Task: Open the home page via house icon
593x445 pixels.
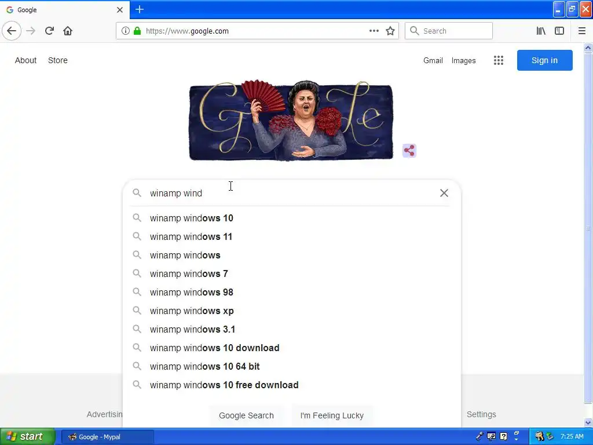Action: (x=68, y=31)
